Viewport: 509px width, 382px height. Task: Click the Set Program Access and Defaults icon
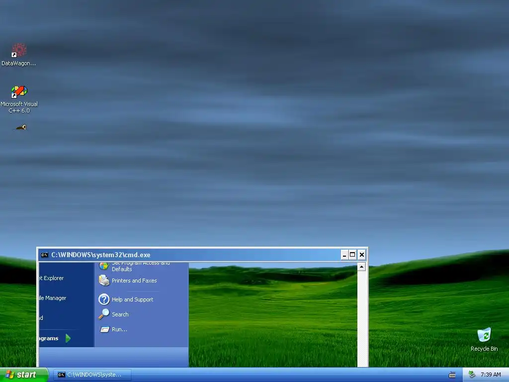coord(104,267)
